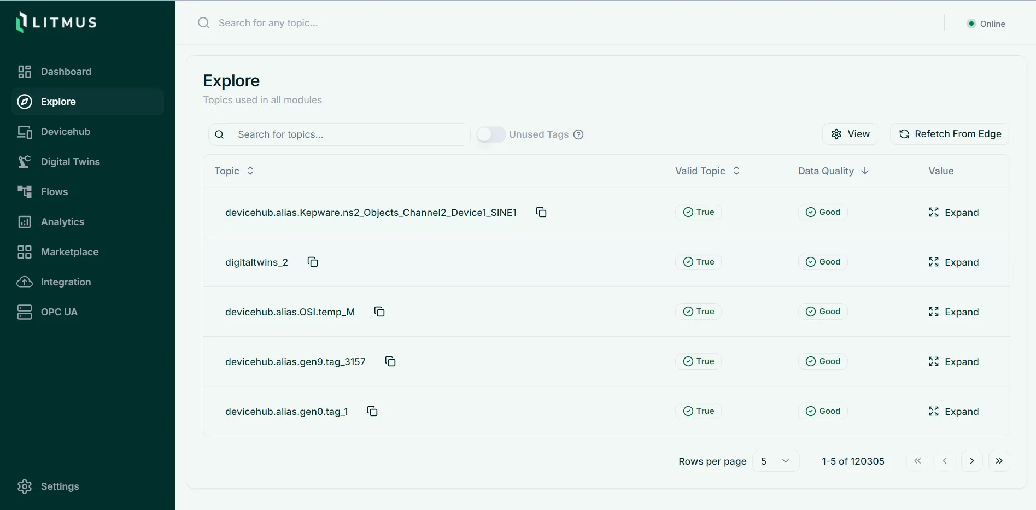1036x510 pixels.
Task: Copy the gen0.tag_1 topic name
Action: (x=372, y=411)
